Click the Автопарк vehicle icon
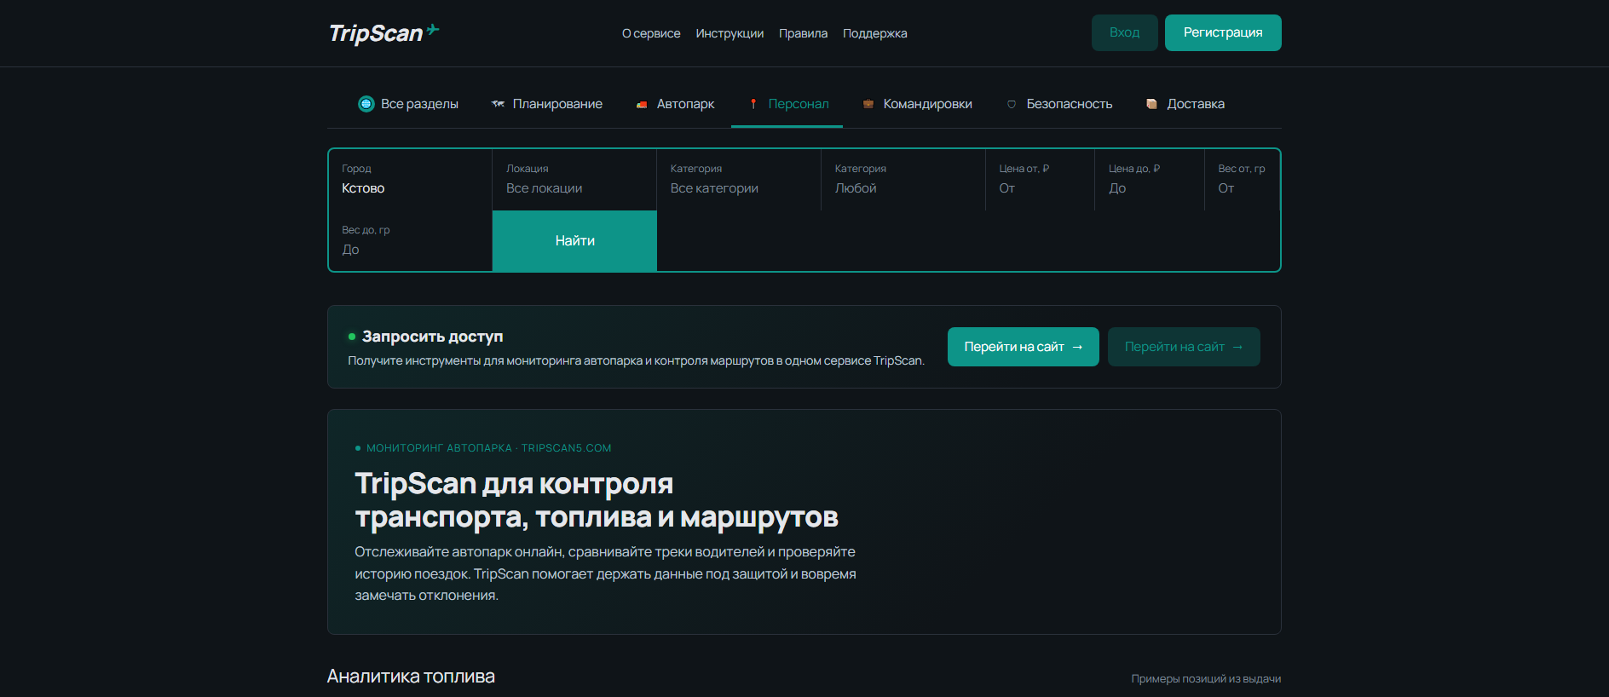Image resolution: width=1609 pixels, height=697 pixels. point(642,104)
